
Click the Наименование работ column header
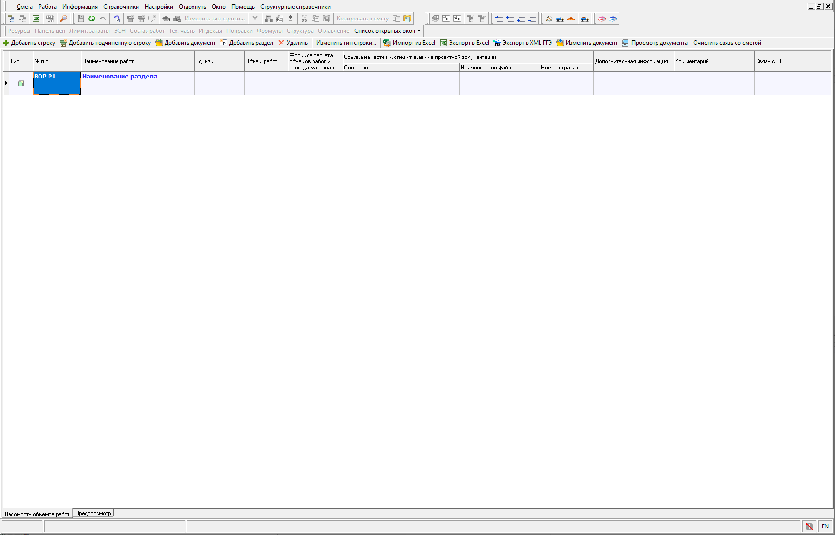(138, 61)
